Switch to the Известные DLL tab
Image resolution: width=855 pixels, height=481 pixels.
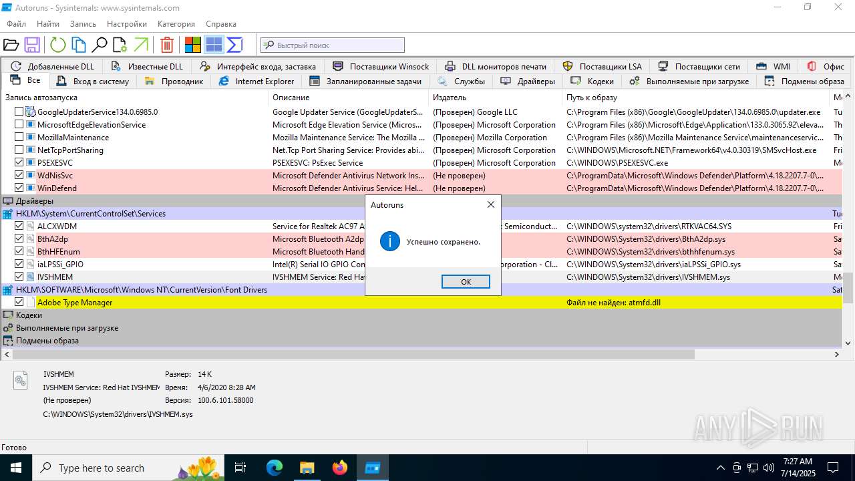point(147,66)
